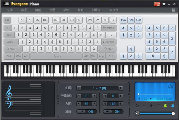Click the music note icon in player
Screen dimensions: 179x120
click(x=170, y=87)
